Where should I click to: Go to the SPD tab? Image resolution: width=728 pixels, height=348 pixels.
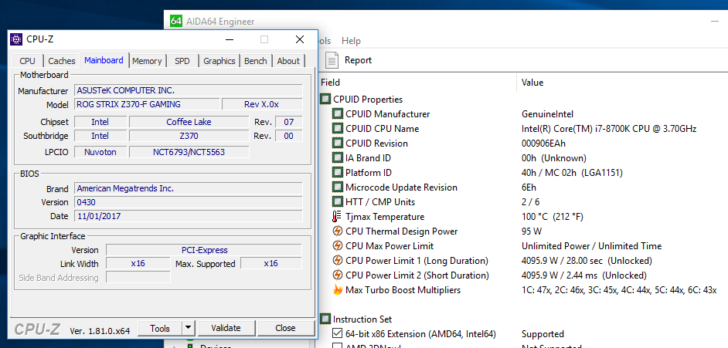pos(182,61)
